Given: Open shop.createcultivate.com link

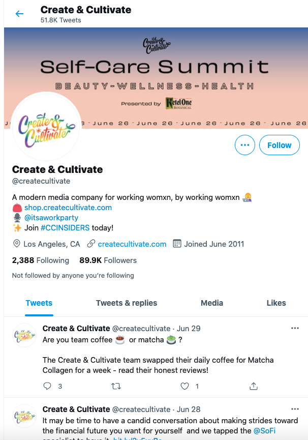Looking at the screenshot, I should (68, 208).
